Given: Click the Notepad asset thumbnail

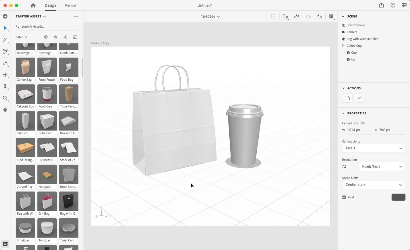Looking at the screenshot, I should (x=47, y=174).
